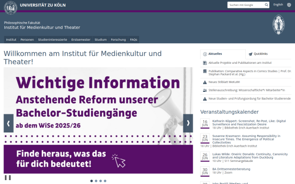Show previous slide with left arrow
Screen dimensions: 295x184
(8, 123)
